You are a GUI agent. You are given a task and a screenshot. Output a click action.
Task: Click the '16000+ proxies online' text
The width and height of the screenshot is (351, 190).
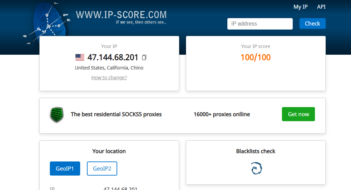point(222,114)
